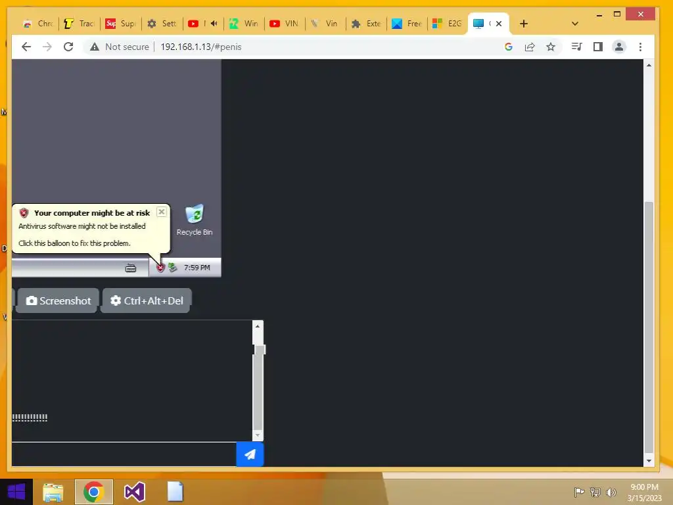673x505 pixels.
Task: Open the Action Center flag tray icon
Action: [x=580, y=492]
